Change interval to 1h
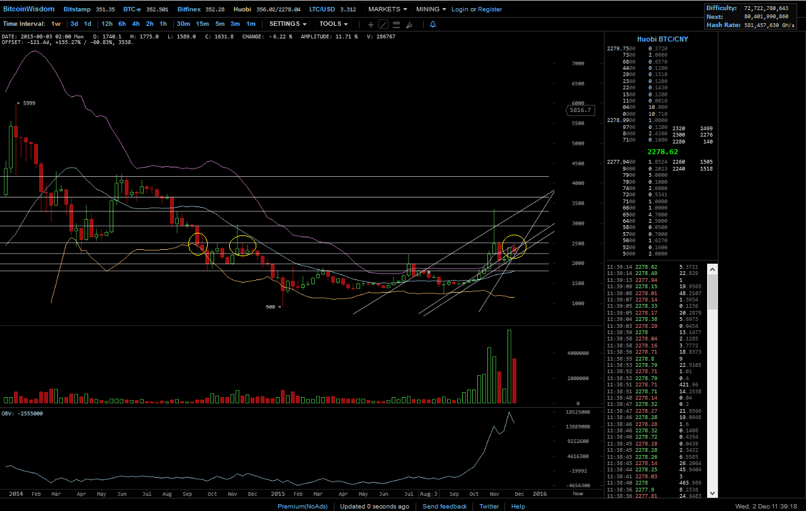This screenshot has width=806, height=511. pyautogui.click(x=163, y=24)
